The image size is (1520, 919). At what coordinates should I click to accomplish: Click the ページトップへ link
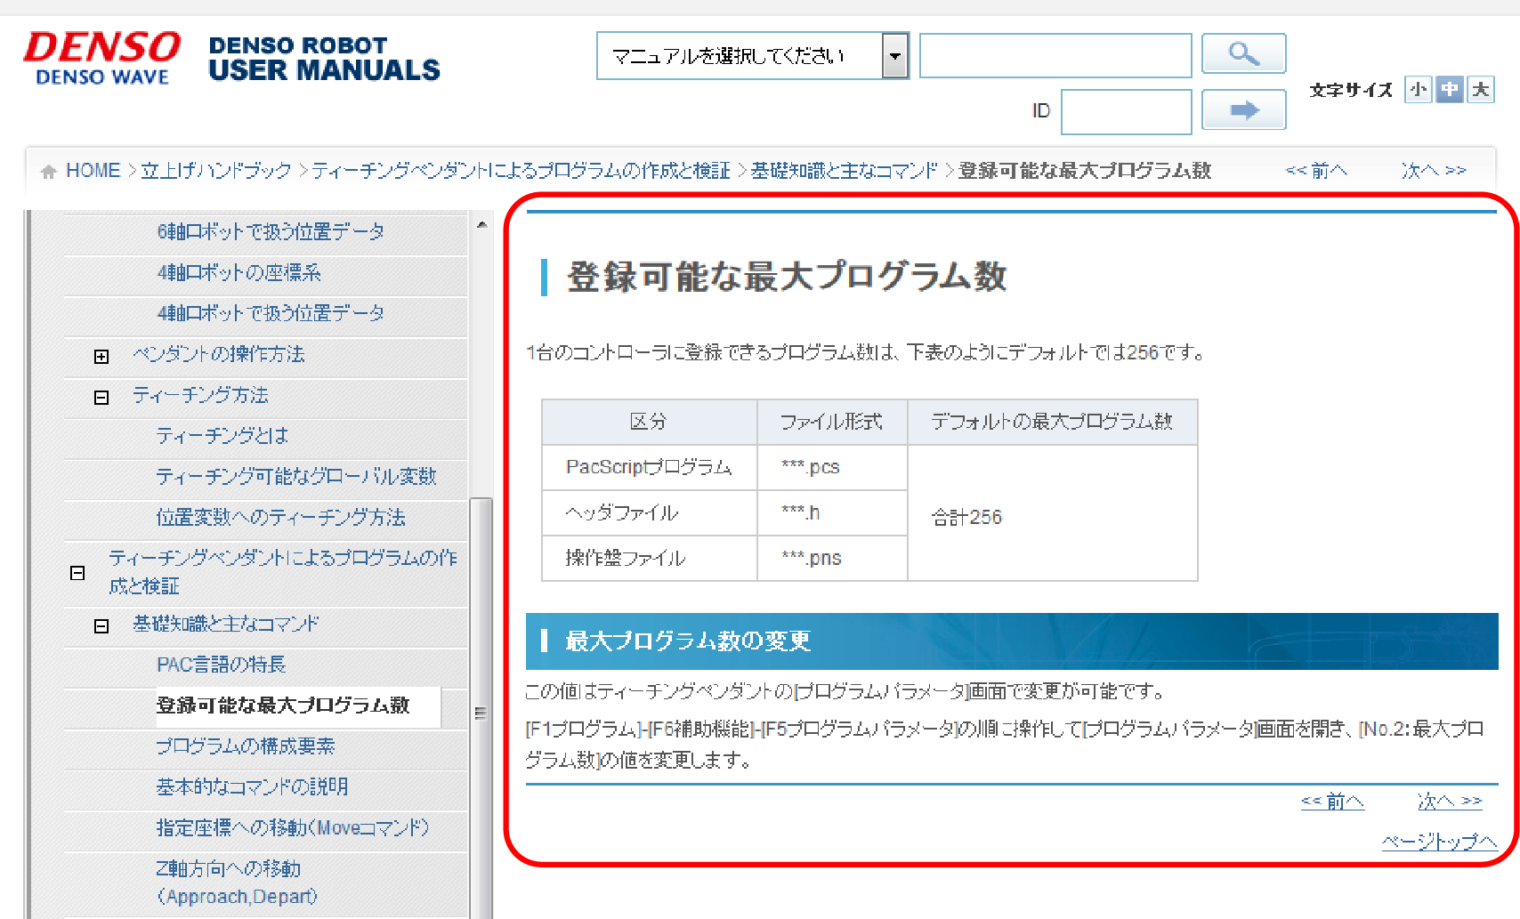tap(1438, 842)
